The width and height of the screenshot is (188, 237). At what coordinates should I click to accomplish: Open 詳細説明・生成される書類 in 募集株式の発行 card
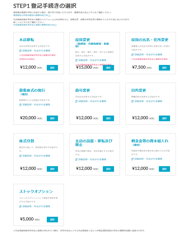click(36, 105)
